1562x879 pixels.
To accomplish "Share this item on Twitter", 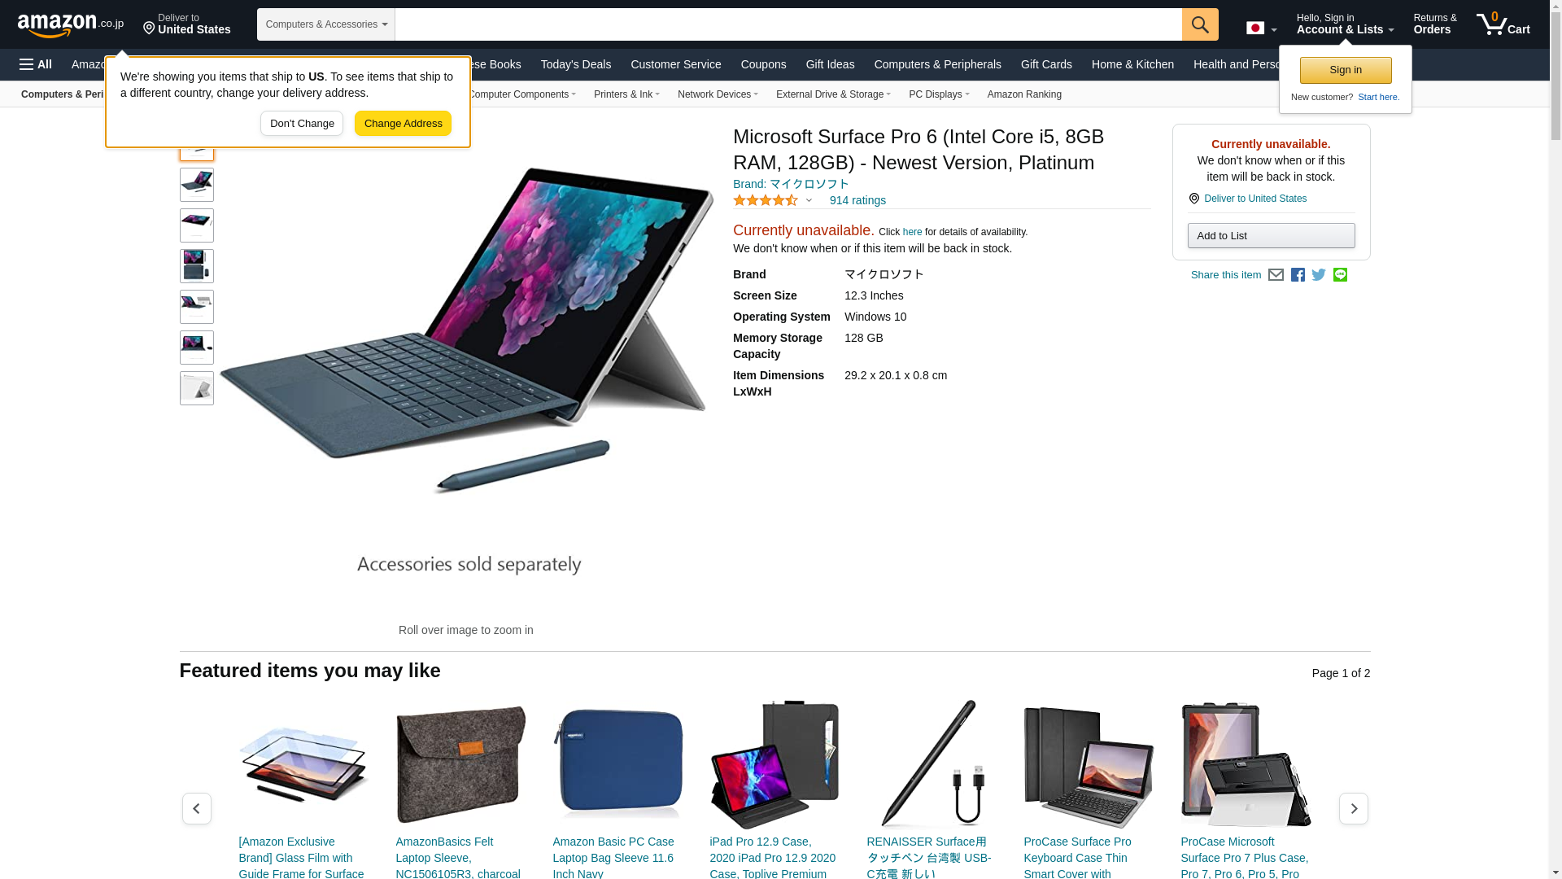I will tap(1319, 275).
